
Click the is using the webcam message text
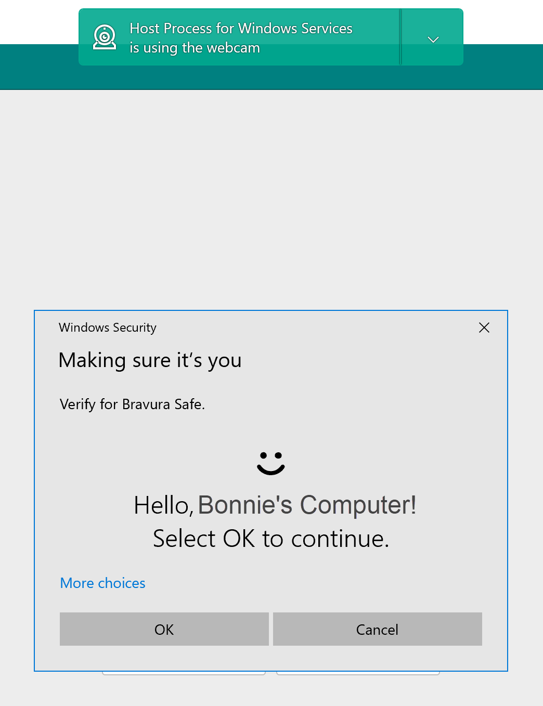click(195, 47)
